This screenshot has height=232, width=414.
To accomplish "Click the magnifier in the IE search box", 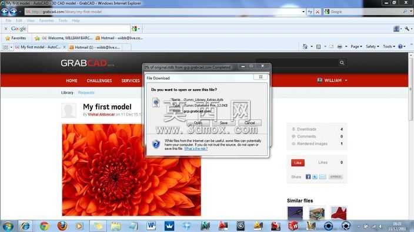I will coord(405,12).
